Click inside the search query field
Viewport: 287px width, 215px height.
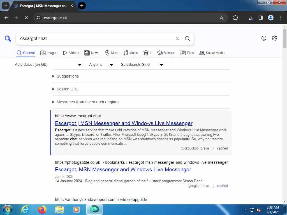96,39
